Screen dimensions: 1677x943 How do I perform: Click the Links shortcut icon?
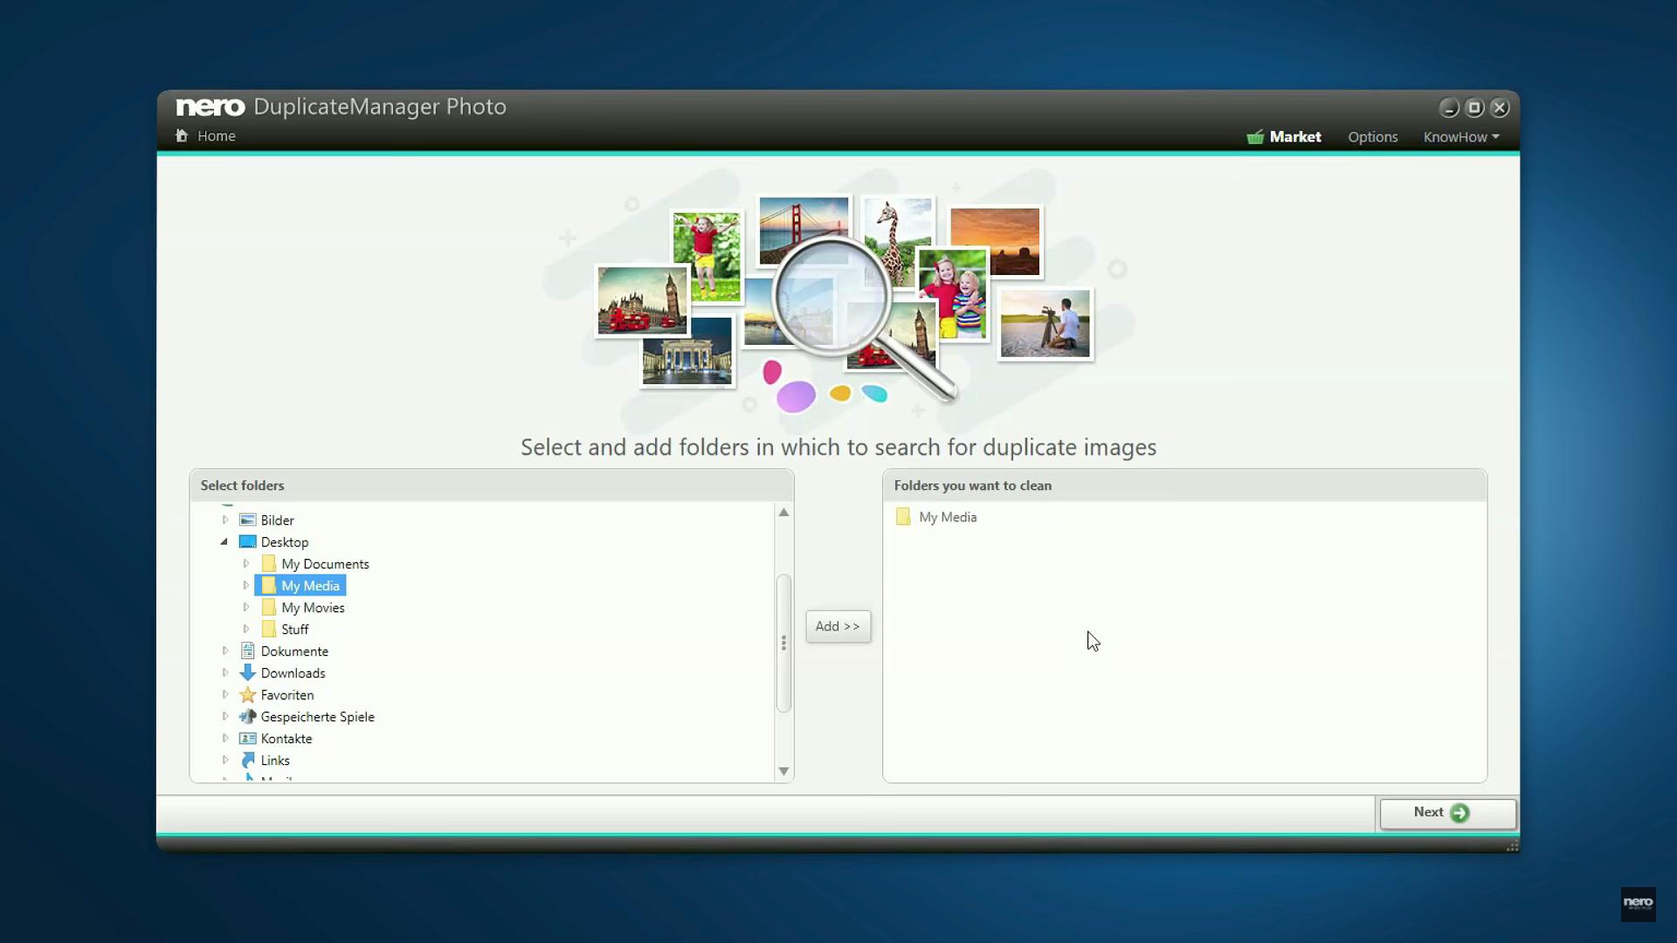pos(248,760)
